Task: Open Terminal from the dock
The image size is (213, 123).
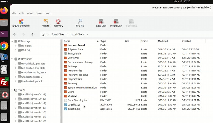Action: coord(4,34)
